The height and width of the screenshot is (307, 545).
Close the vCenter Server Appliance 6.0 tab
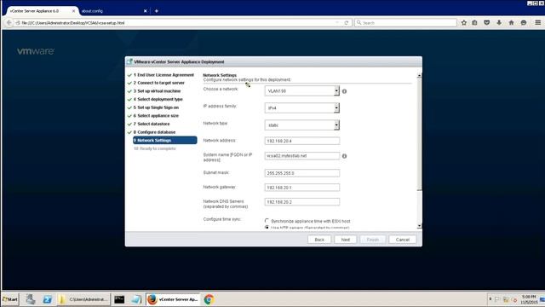point(73,11)
